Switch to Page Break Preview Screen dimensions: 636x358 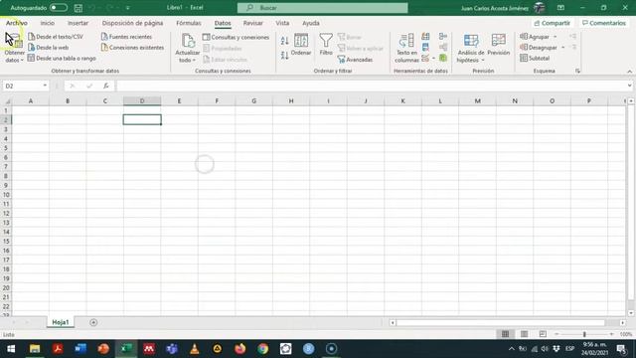click(x=543, y=334)
